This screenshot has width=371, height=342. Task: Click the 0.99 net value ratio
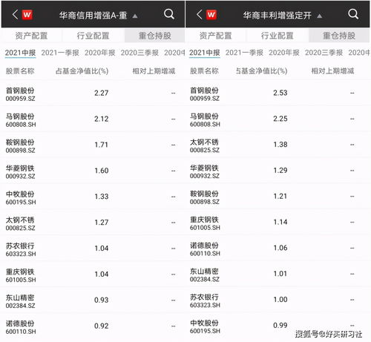280,326
